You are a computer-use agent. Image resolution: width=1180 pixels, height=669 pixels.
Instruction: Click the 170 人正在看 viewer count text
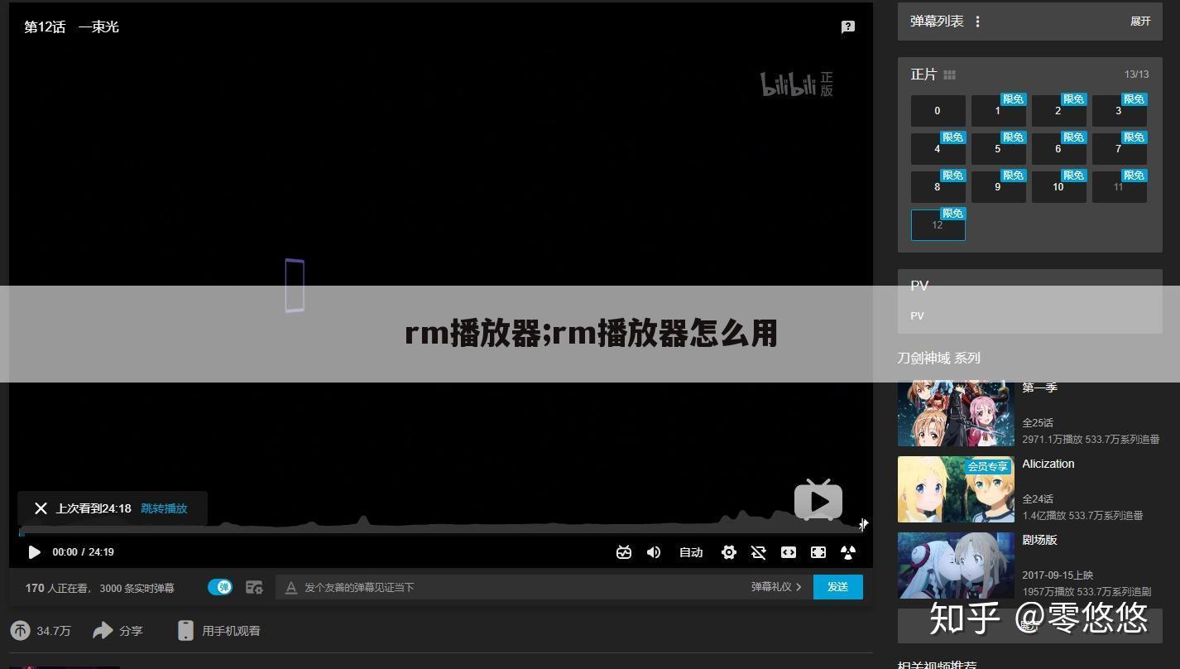[58, 588]
